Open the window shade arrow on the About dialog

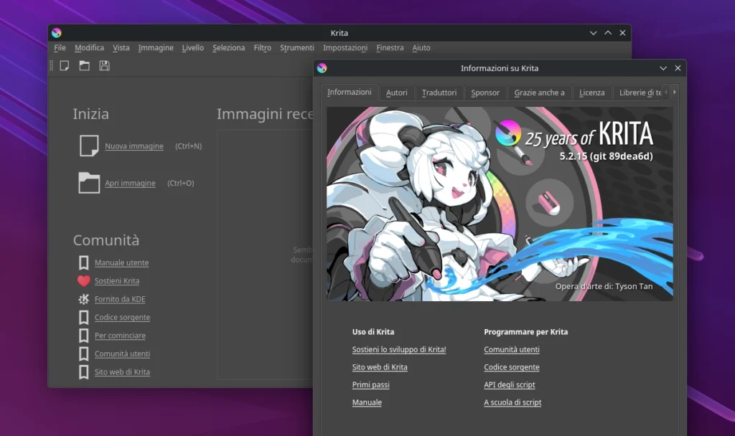pyautogui.click(x=663, y=67)
